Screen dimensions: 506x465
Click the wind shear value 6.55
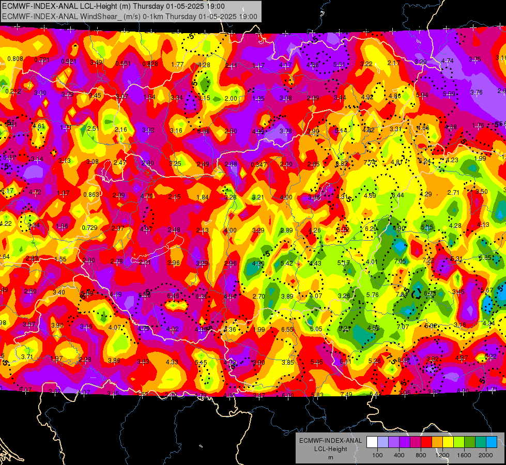pos(287,329)
